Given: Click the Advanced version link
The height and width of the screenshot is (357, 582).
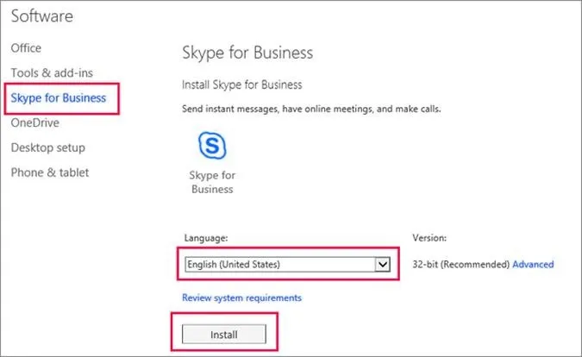Looking at the screenshot, I should click(533, 265).
